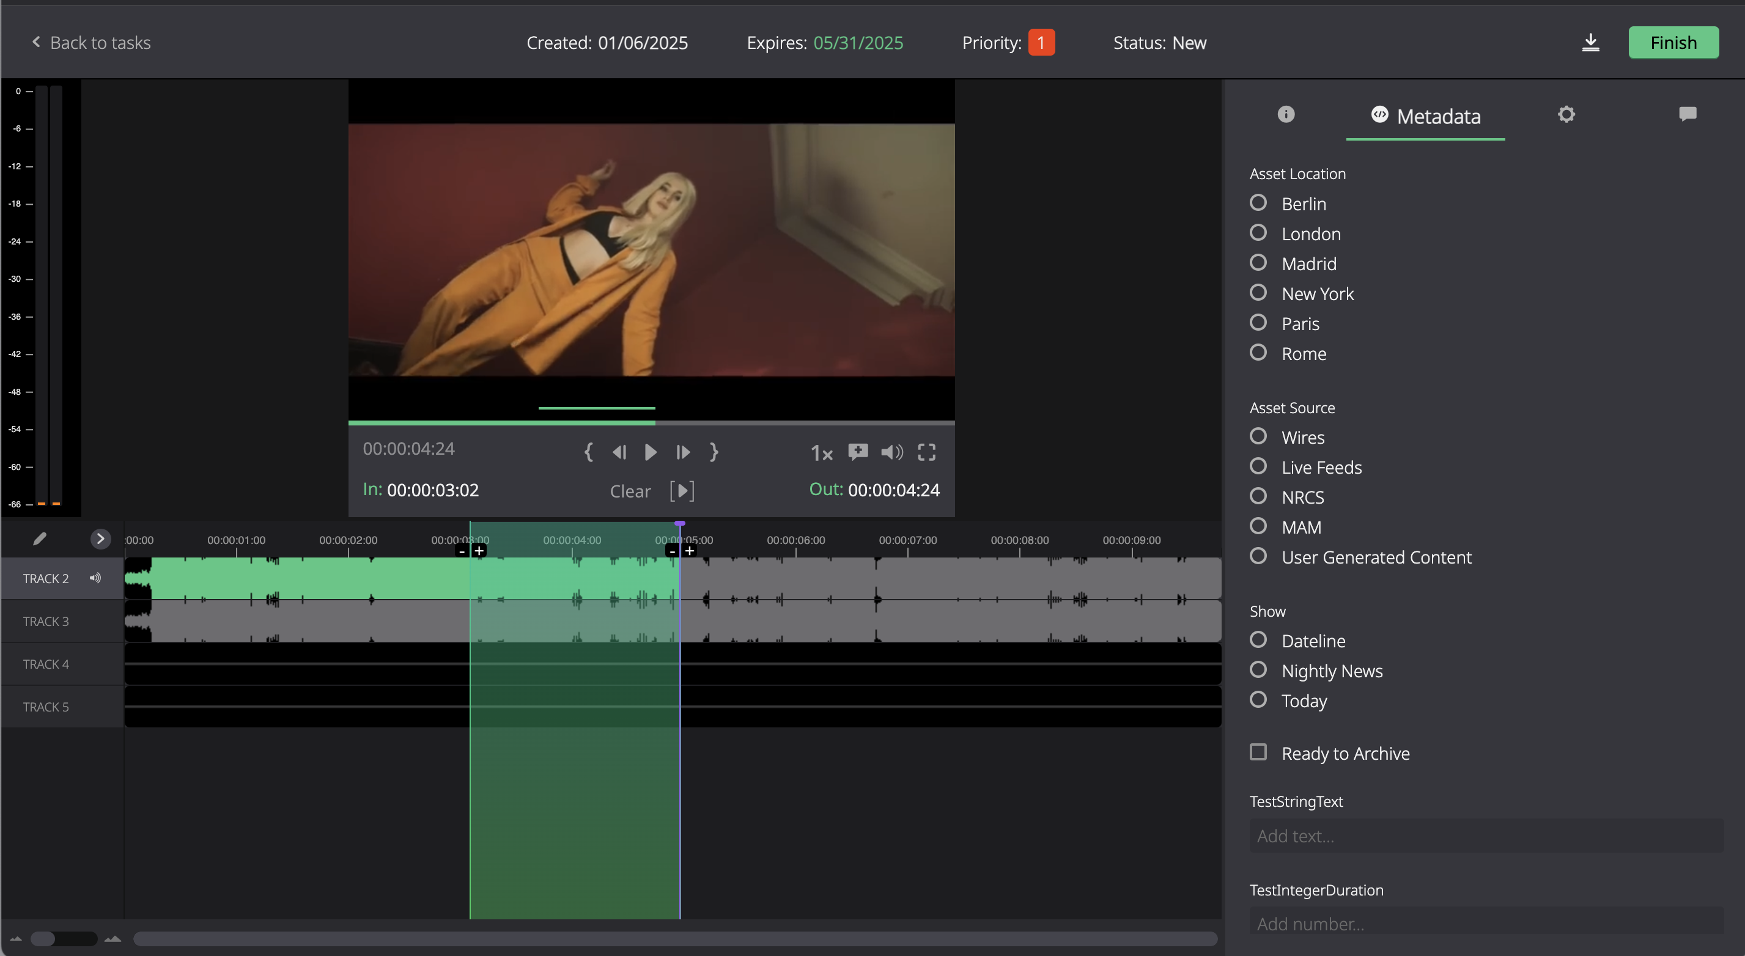Open the info panel tab icon

pyautogui.click(x=1285, y=114)
